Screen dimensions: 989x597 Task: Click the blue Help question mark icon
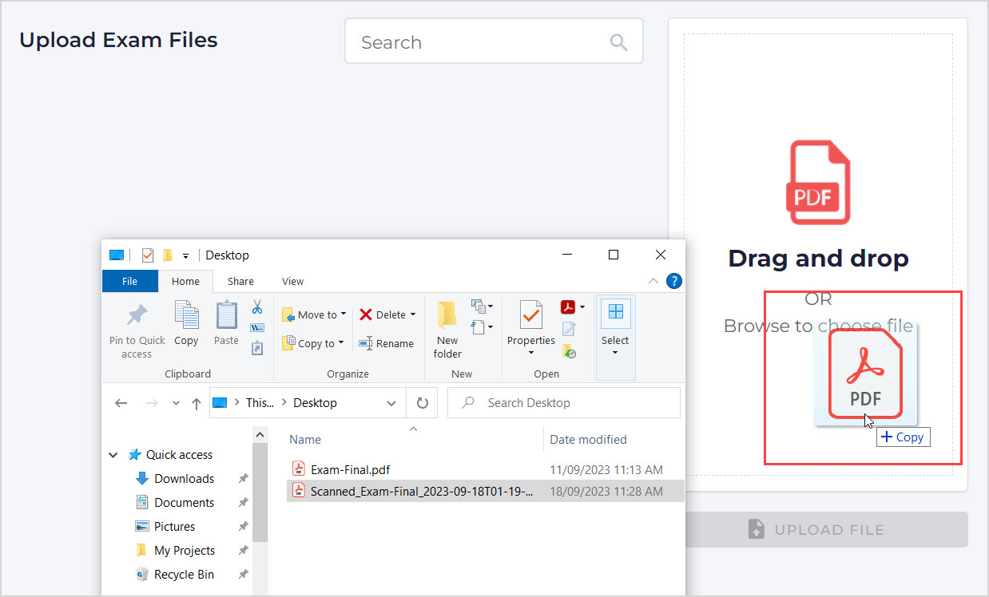tap(674, 281)
